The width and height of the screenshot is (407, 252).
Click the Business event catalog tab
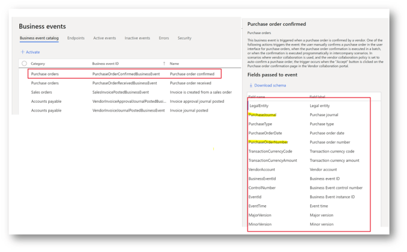[39, 38]
